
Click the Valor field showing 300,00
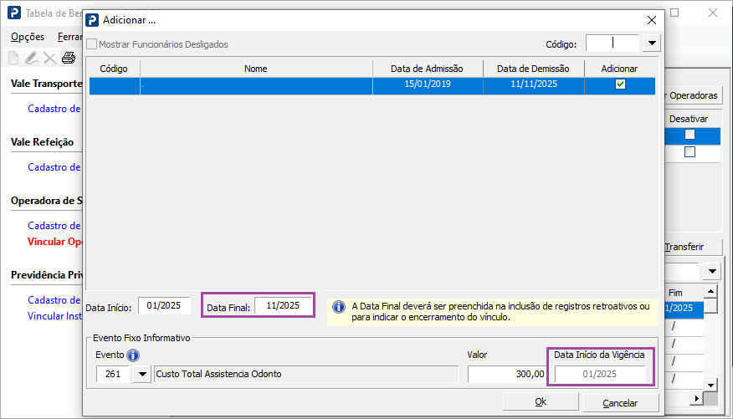pos(507,374)
